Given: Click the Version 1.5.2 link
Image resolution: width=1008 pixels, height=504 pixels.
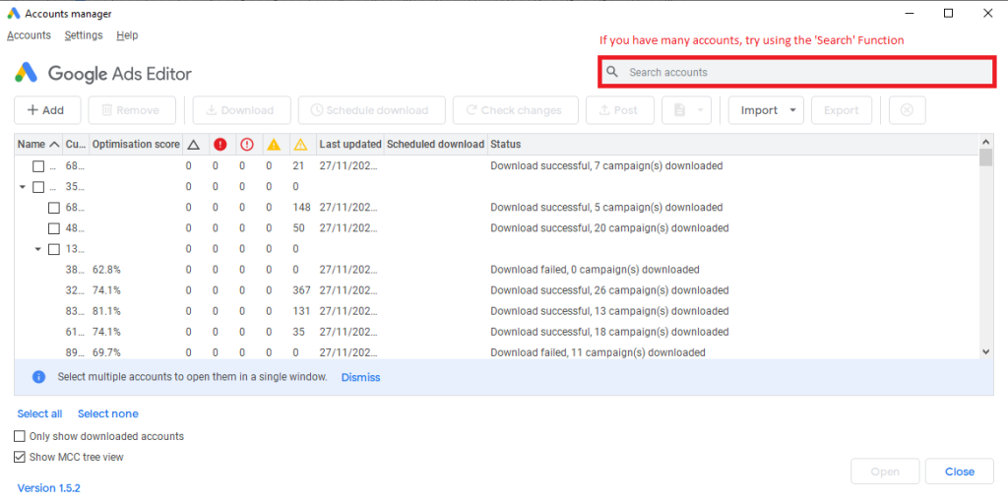Looking at the screenshot, I should (49, 488).
